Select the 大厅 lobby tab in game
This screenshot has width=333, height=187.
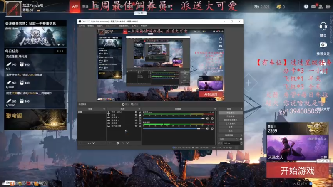click(75, 7)
